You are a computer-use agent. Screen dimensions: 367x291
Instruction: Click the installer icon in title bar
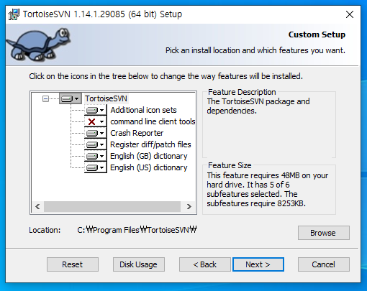(14, 14)
